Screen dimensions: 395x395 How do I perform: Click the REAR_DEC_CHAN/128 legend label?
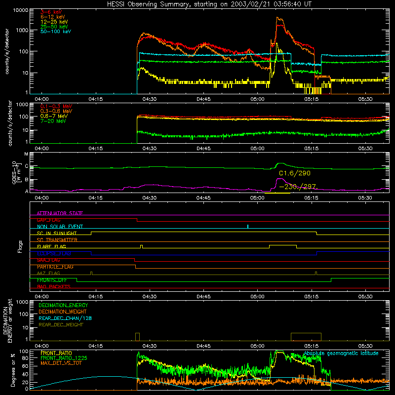pos(65,318)
